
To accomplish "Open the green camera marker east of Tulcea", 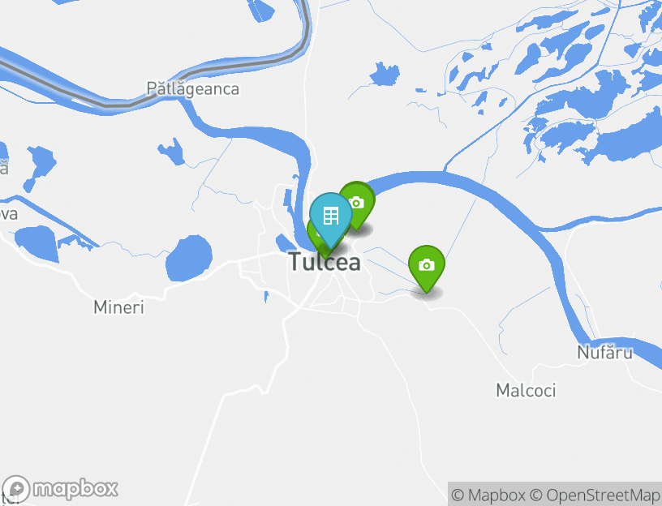I will [427, 266].
